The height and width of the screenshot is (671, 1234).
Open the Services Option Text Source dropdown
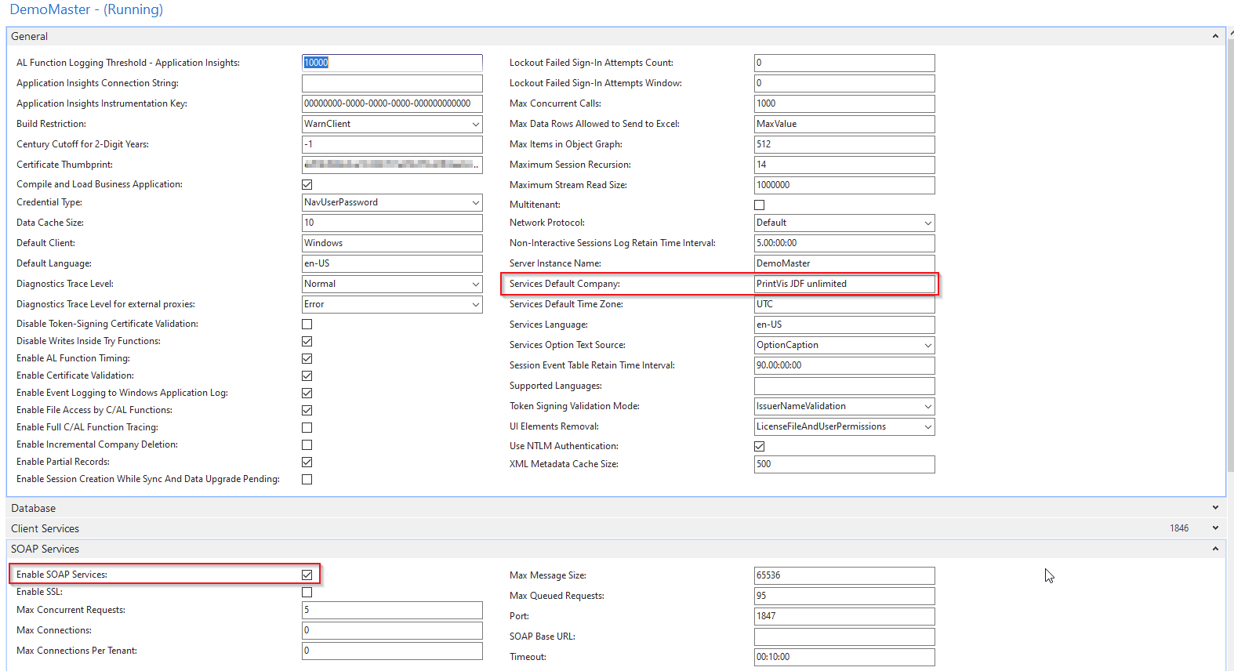tap(927, 345)
